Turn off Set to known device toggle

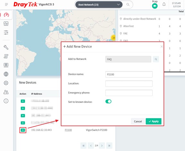108,102
